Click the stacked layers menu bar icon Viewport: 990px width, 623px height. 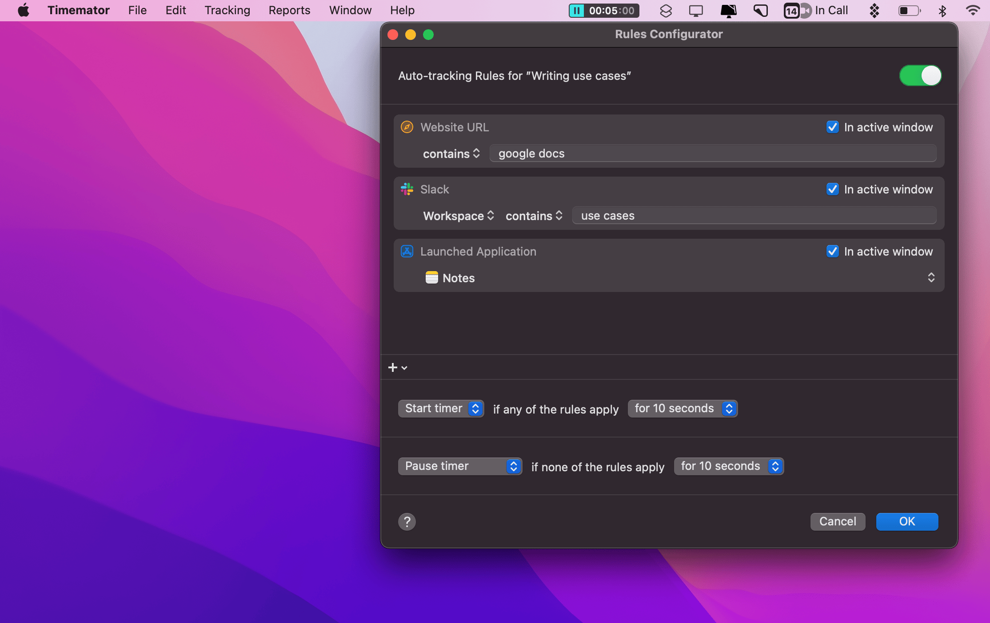(x=666, y=10)
